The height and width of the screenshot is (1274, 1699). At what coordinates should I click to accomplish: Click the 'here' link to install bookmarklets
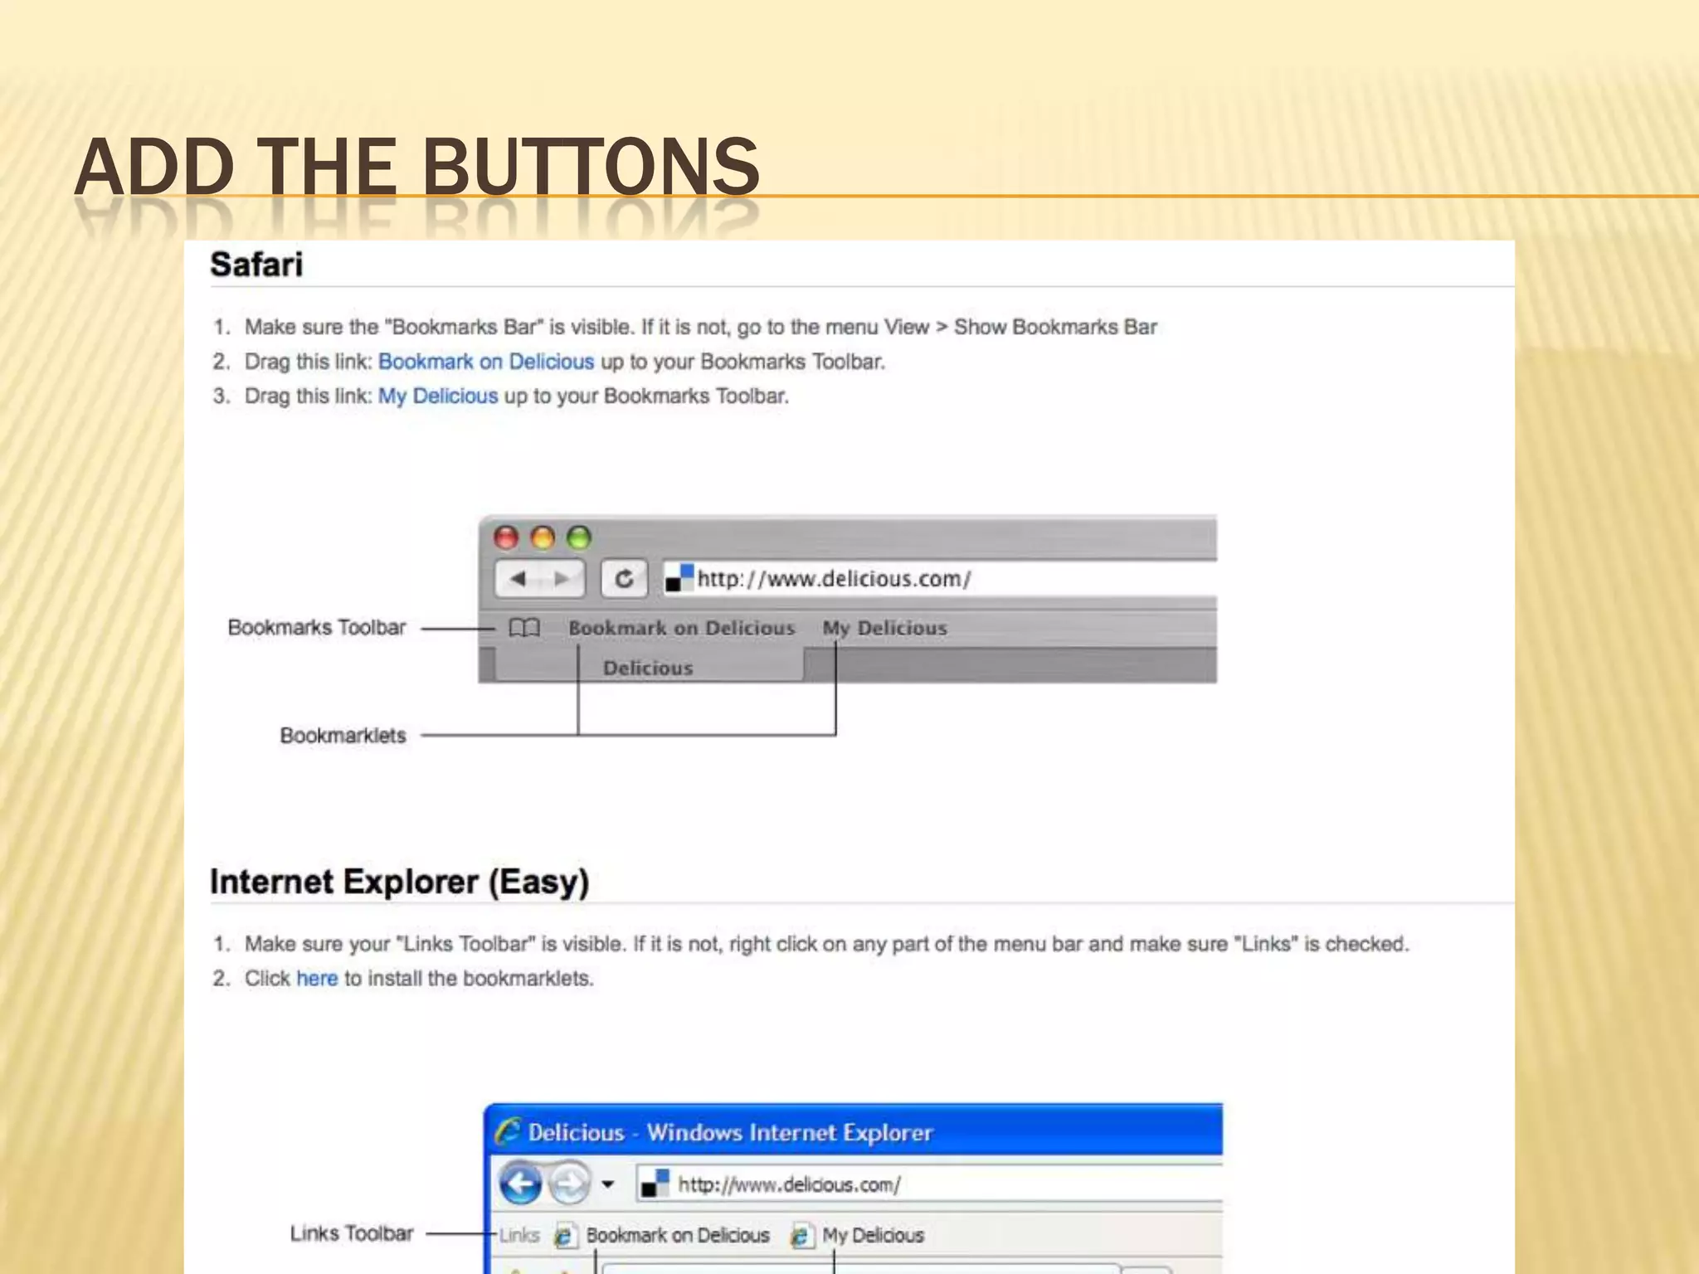(317, 979)
